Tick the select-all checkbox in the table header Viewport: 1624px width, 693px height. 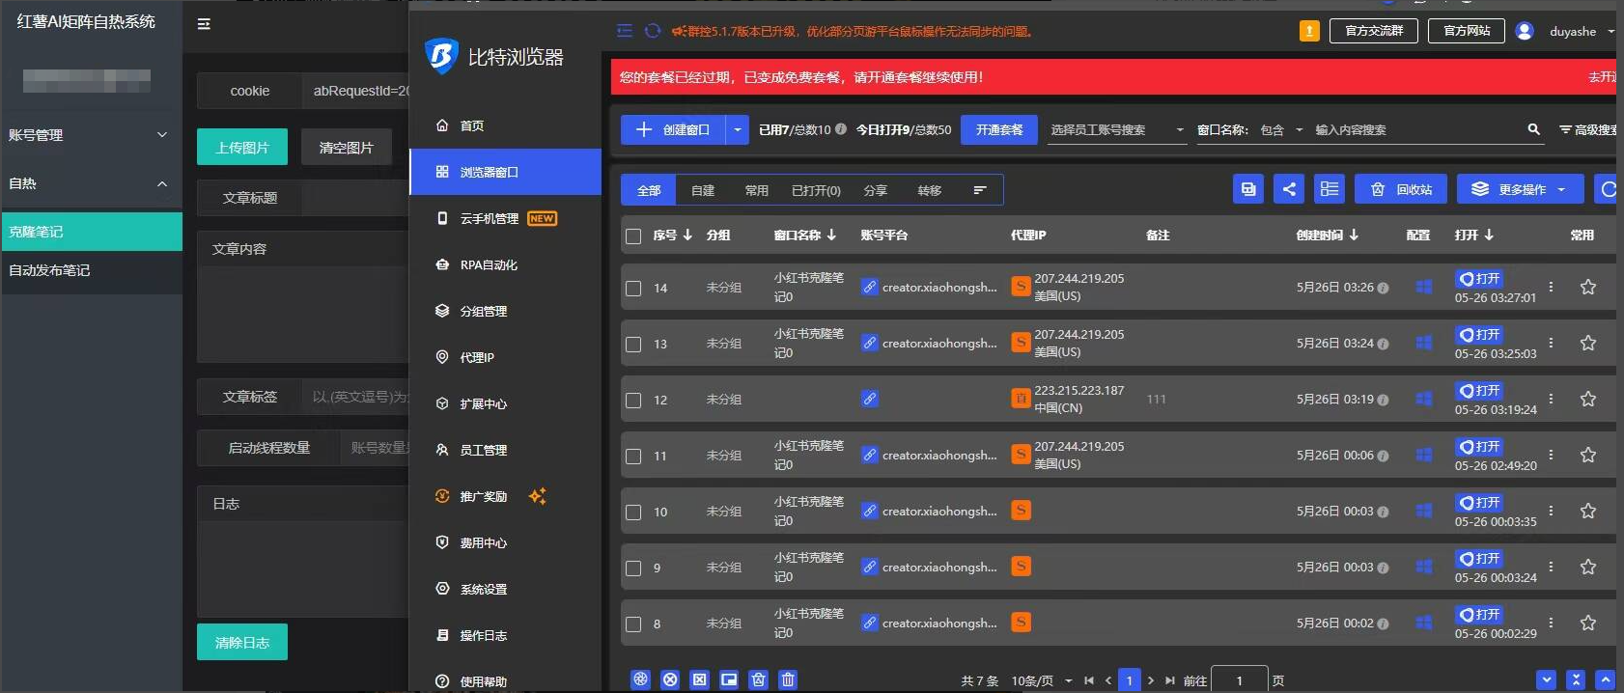[633, 236]
